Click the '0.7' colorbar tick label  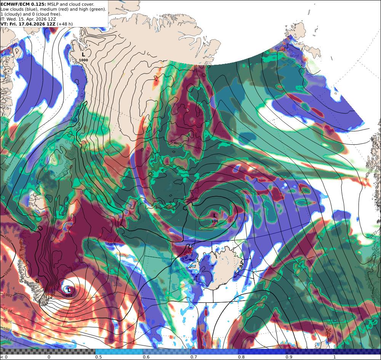pos(194,357)
